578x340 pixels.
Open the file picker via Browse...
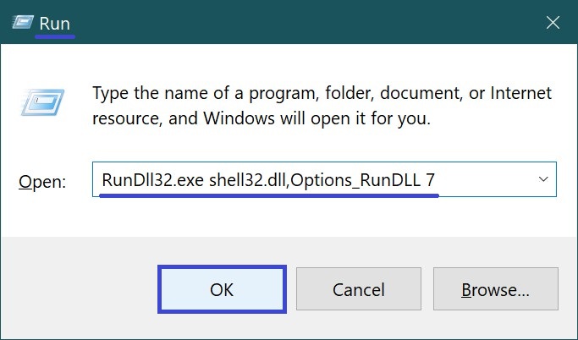pos(495,289)
